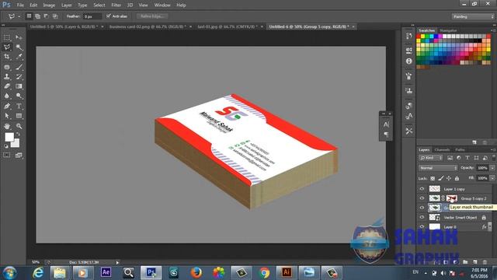Open the layer Kind filter dropdown
Viewport: 497px width, 280px height.
431,158
